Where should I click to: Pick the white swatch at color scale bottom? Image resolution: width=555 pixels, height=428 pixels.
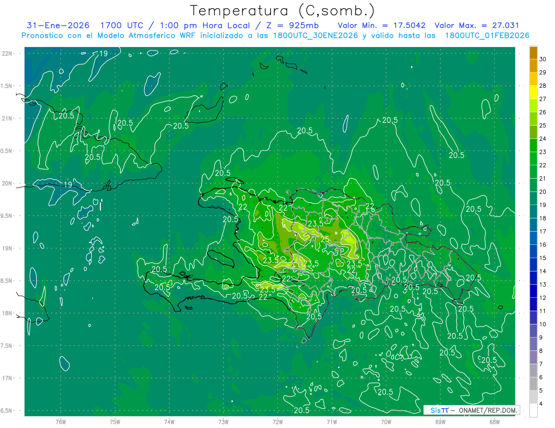[533, 410]
